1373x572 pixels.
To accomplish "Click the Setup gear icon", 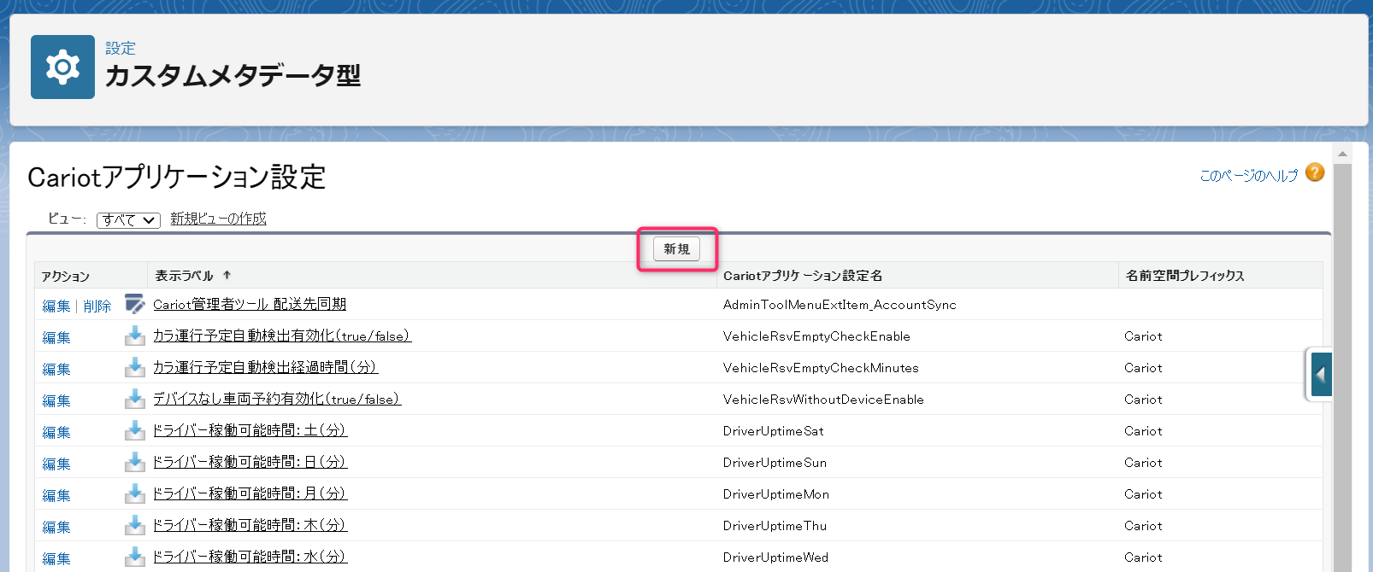I will point(62,67).
